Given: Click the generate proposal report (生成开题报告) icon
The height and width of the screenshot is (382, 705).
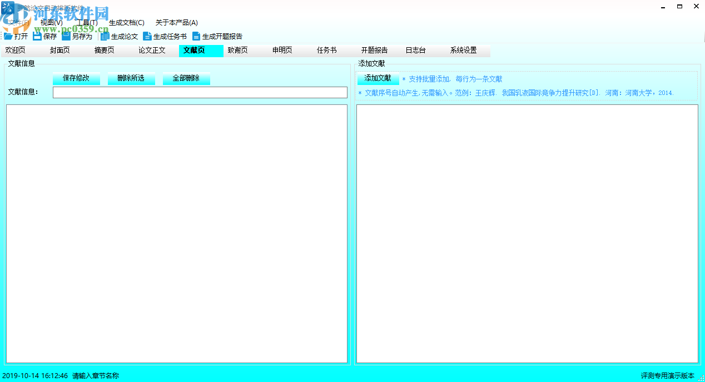Looking at the screenshot, I should (x=196, y=36).
